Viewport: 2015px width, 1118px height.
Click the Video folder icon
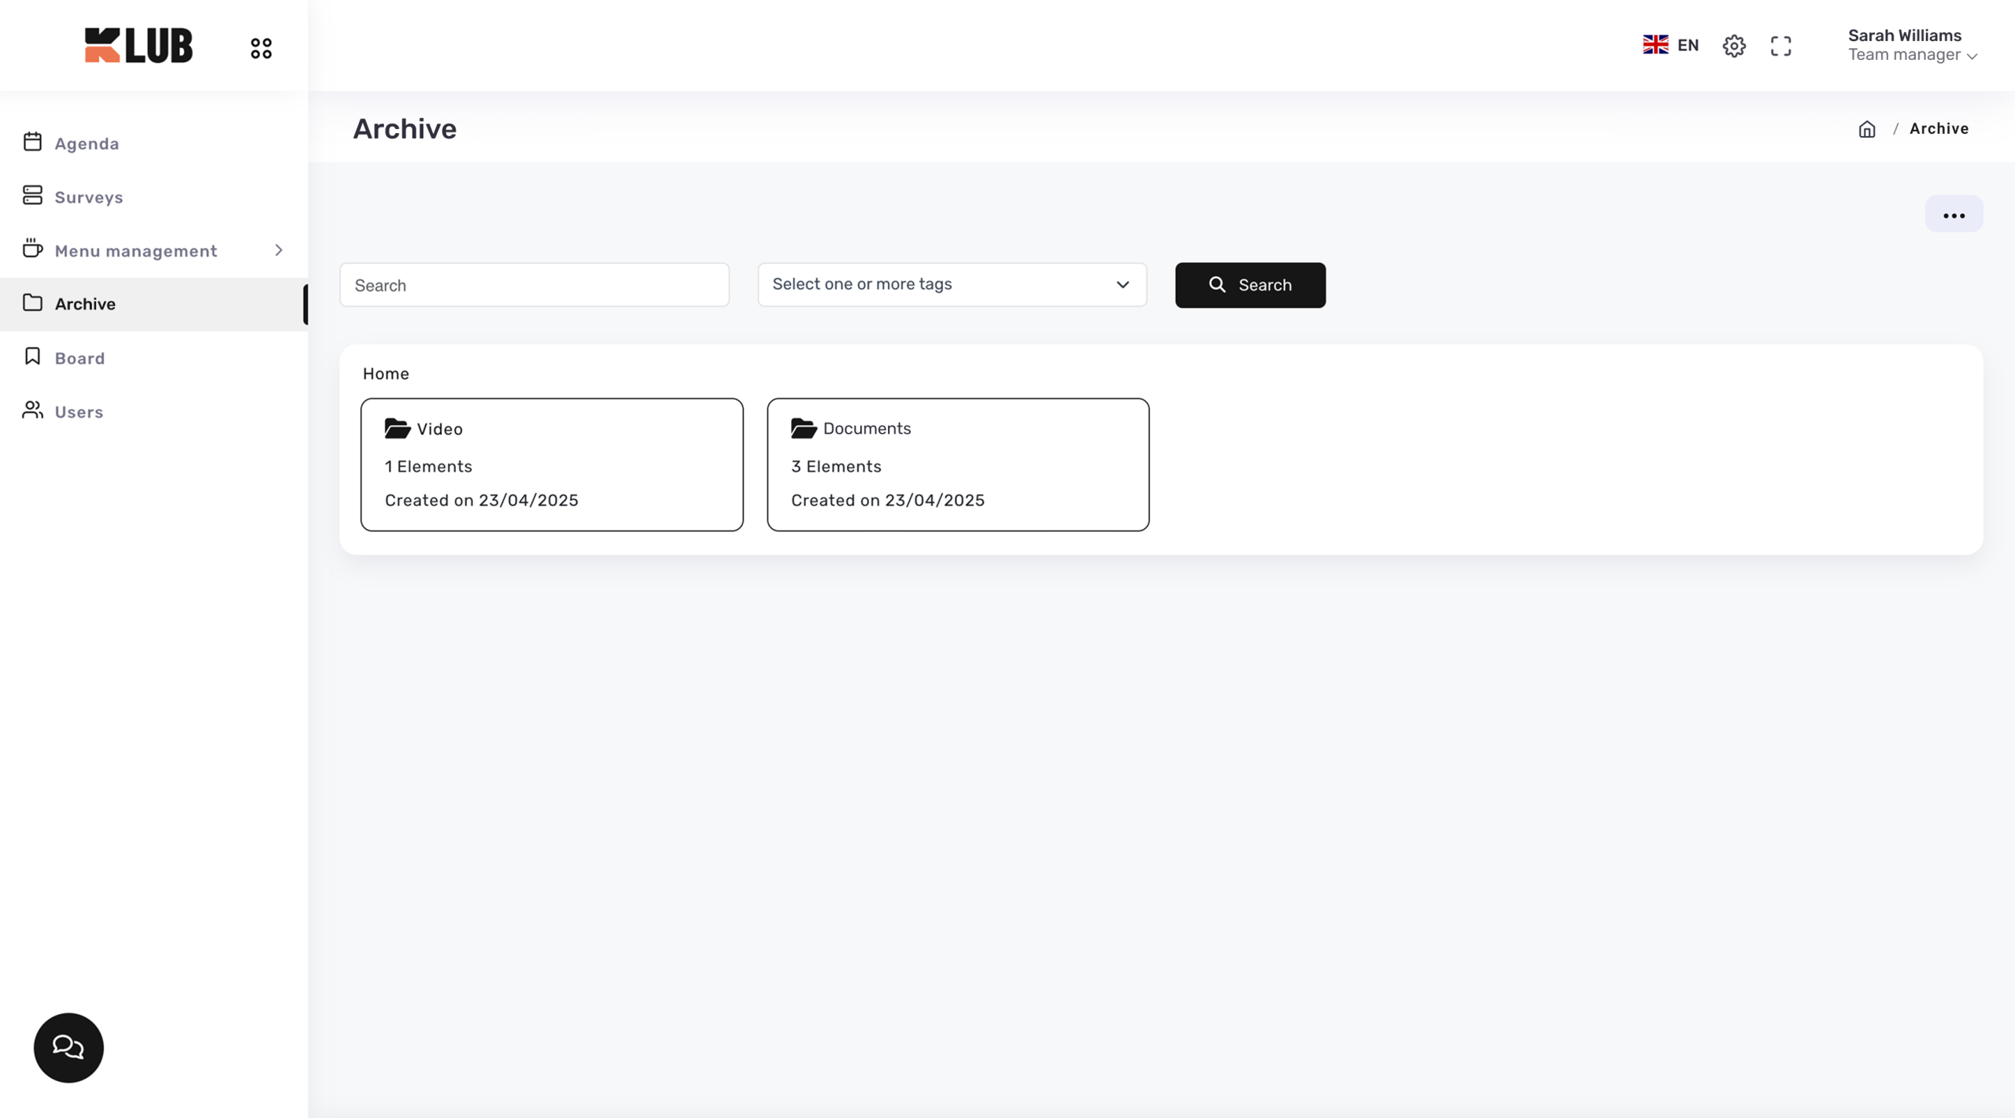pyautogui.click(x=397, y=428)
